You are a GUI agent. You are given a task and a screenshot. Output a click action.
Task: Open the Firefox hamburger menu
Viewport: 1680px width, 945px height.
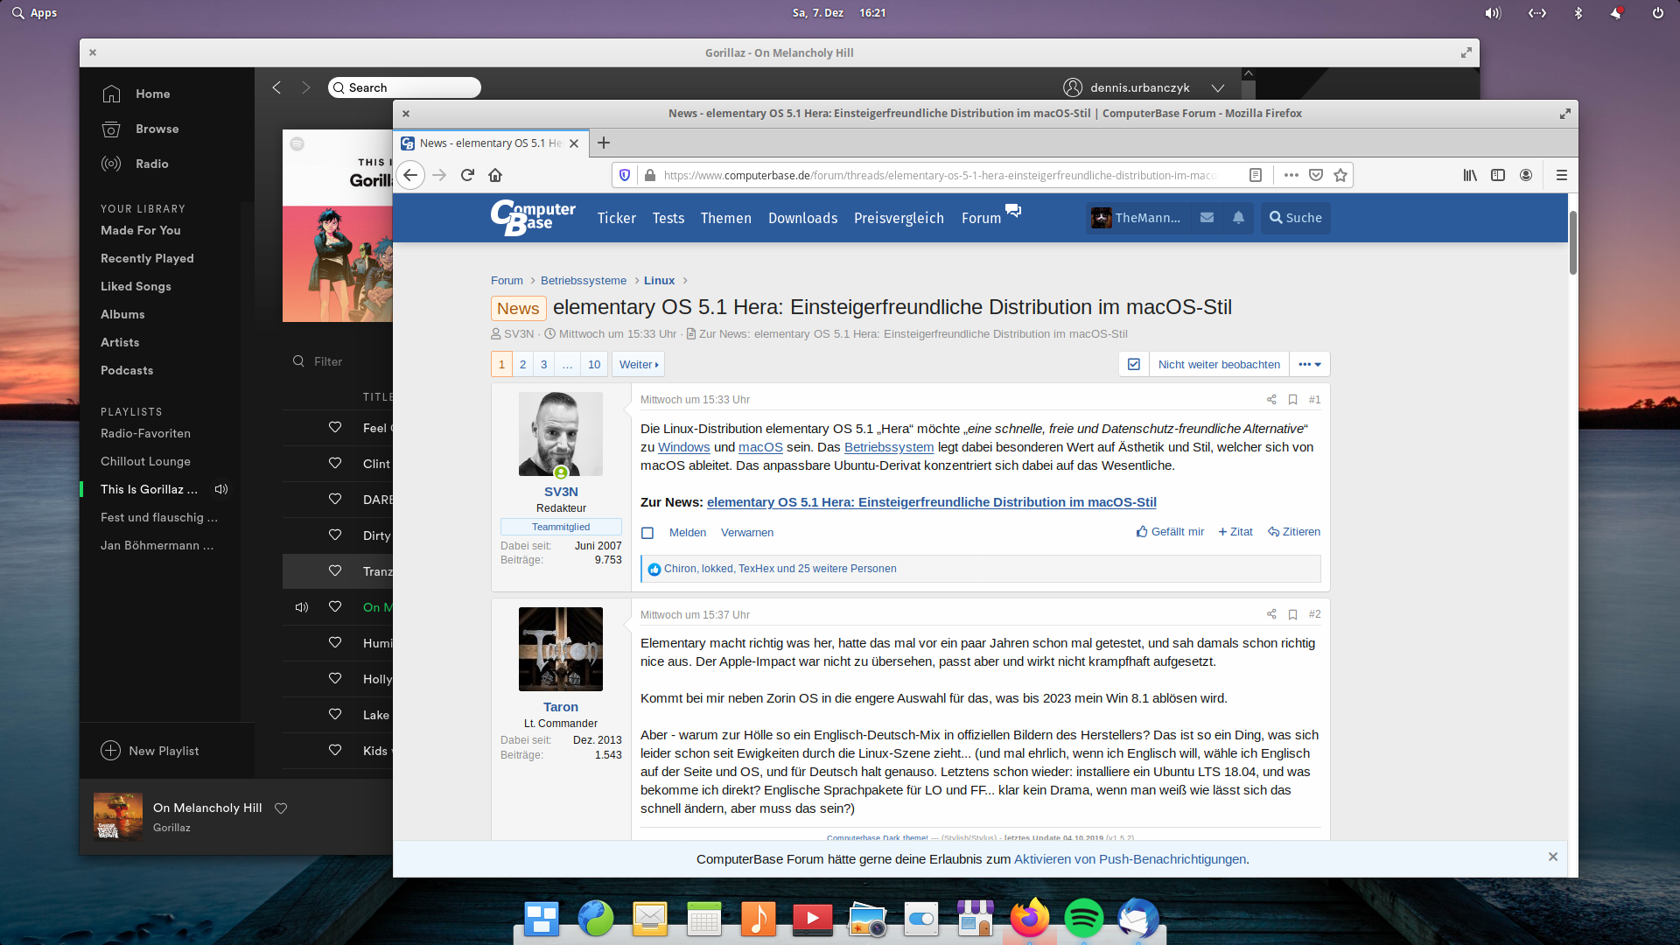[x=1562, y=175]
